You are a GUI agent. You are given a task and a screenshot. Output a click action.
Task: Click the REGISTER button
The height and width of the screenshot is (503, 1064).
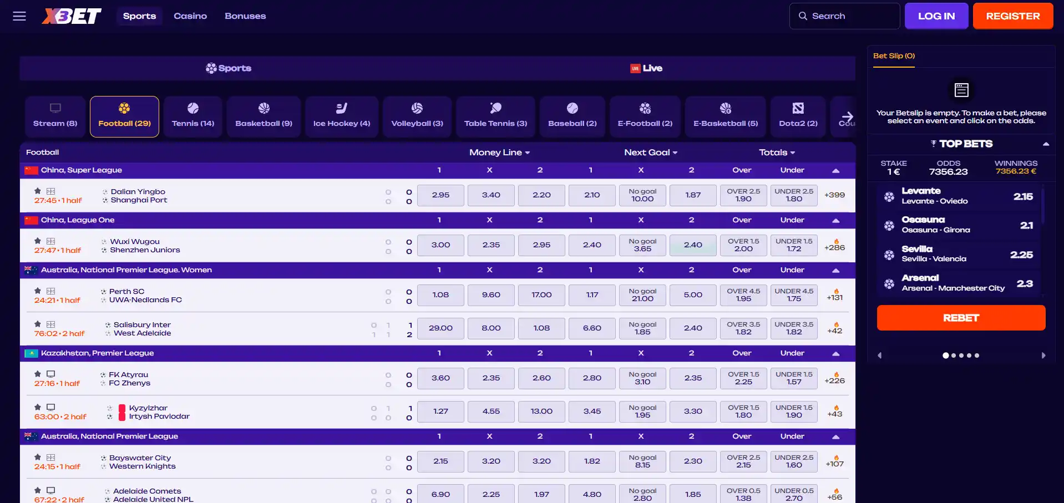1013,16
